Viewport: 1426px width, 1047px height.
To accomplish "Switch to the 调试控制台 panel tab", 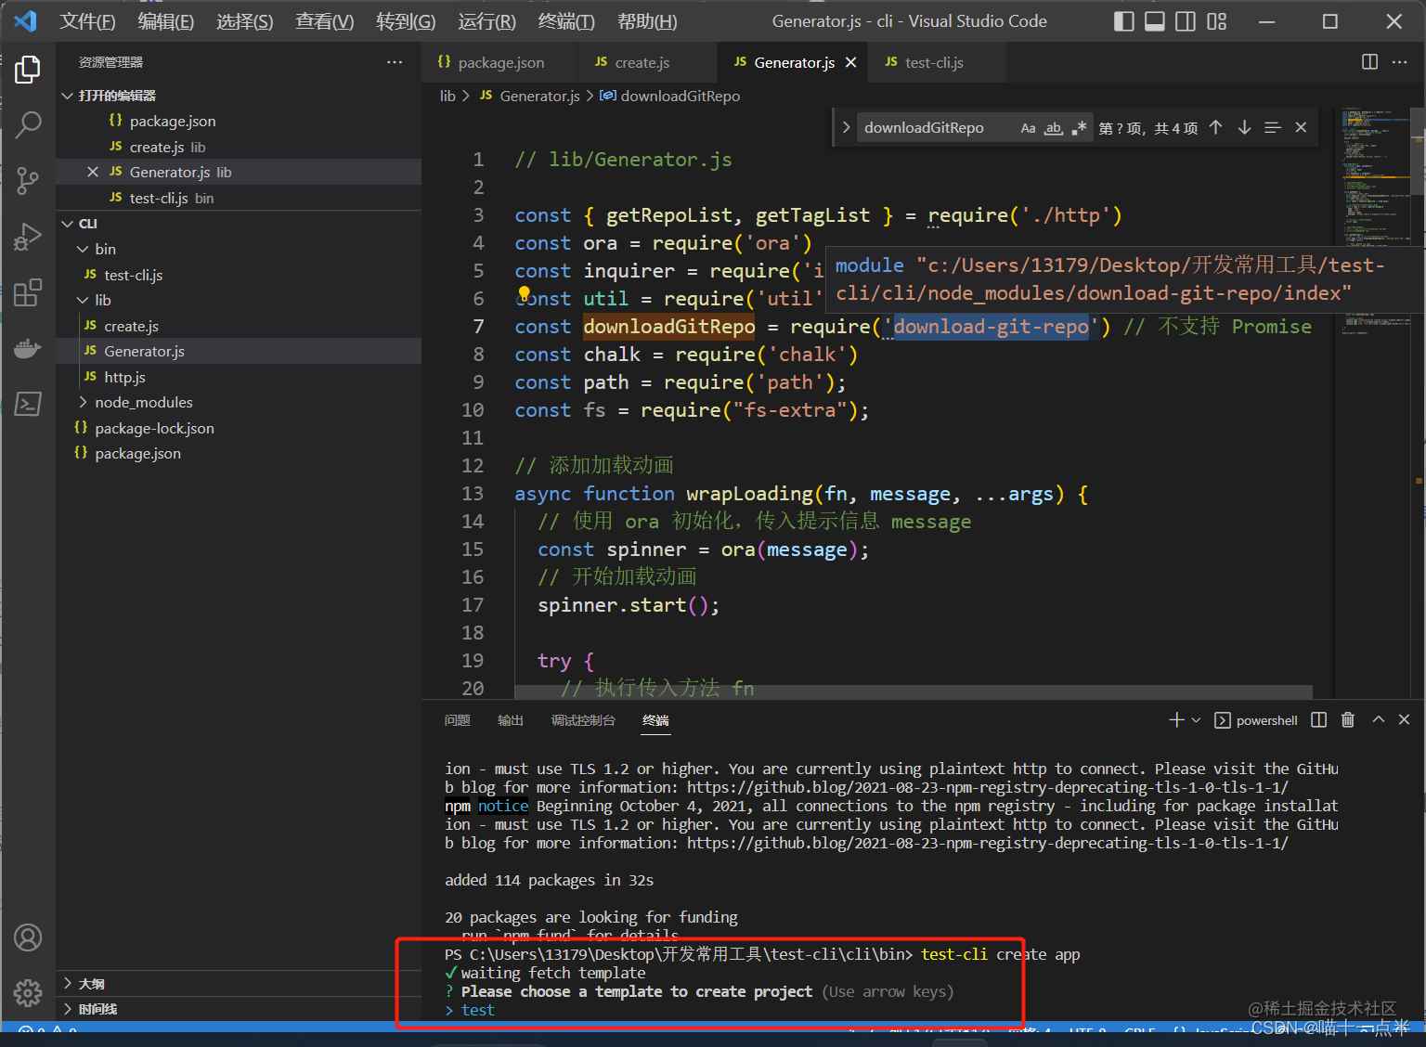I will 583,720.
